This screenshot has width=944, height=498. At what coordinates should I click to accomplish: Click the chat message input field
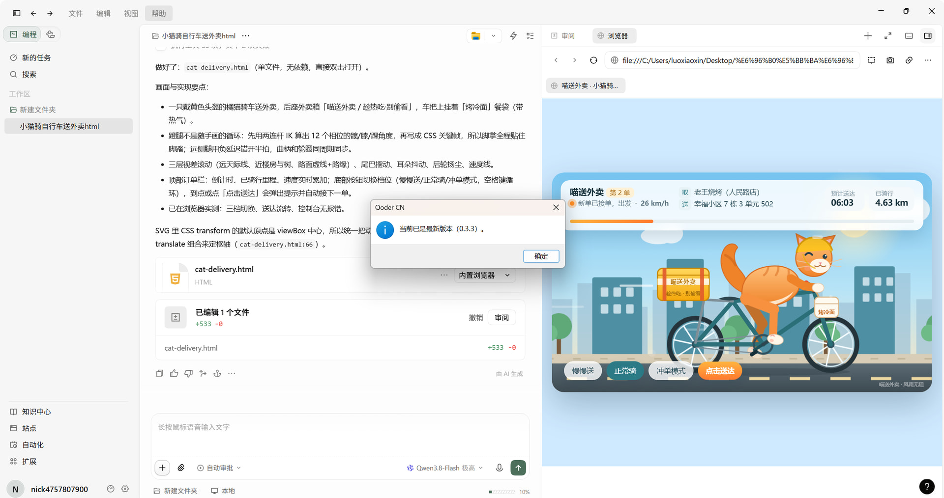pos(340,435)
